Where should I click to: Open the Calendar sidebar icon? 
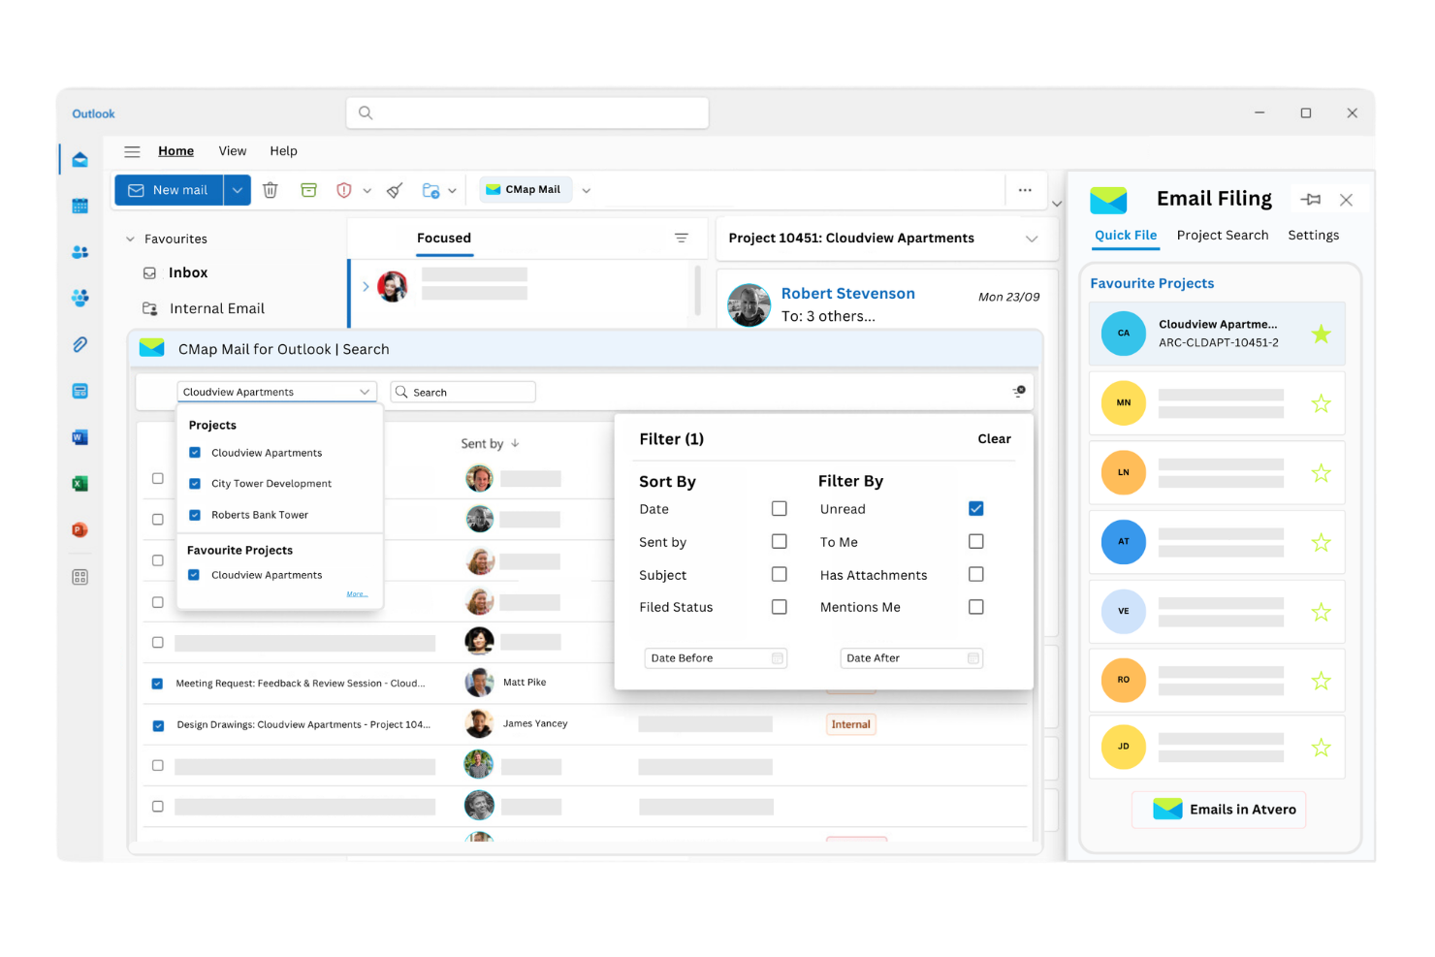tap(80, 206)
